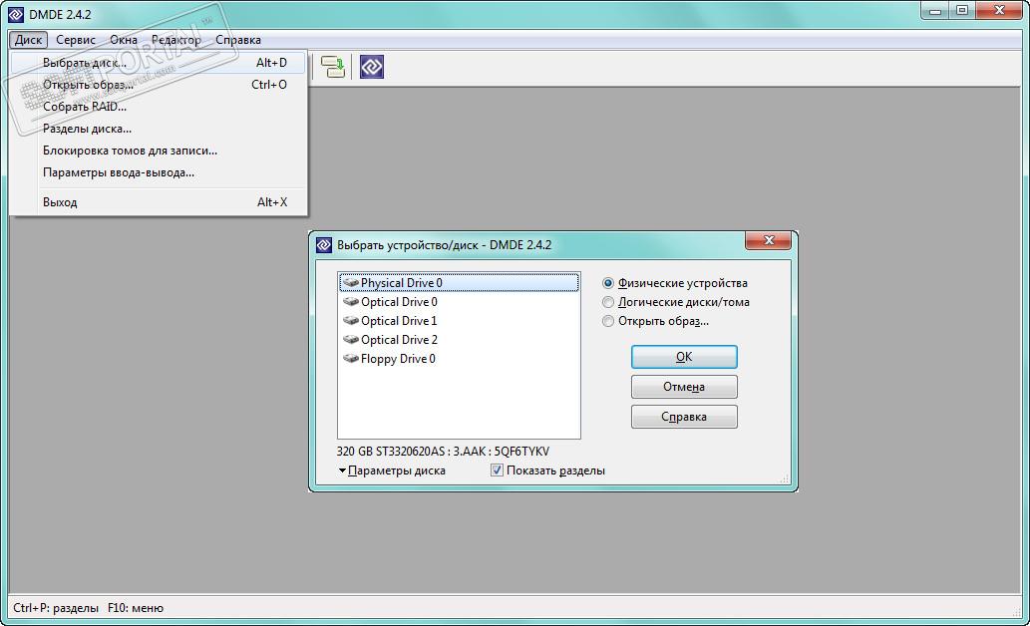Minimize the DMDE main window

pos(934,11)
